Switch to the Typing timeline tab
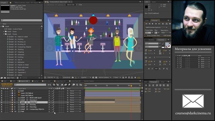The height and width of the screenshot is (121, 215). [x=36, y=81]
